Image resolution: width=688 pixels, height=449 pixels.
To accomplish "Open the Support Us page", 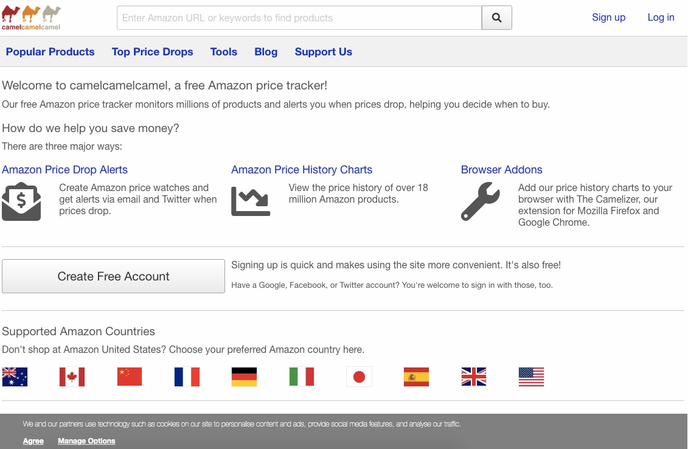I will [x=323, y=52].
